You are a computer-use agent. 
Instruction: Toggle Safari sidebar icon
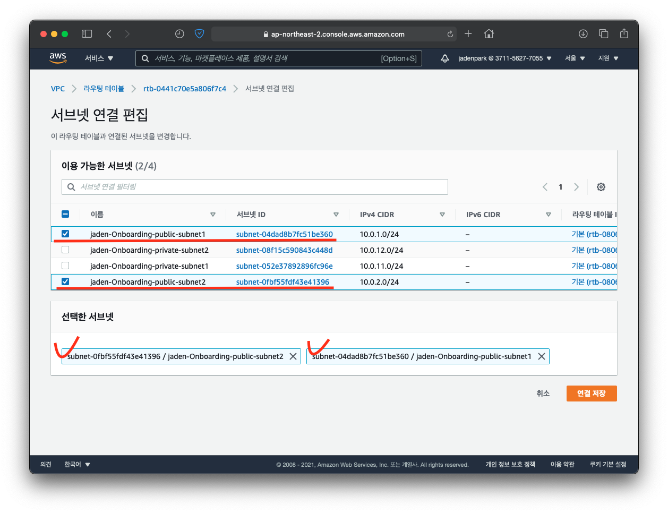[87, 34]
